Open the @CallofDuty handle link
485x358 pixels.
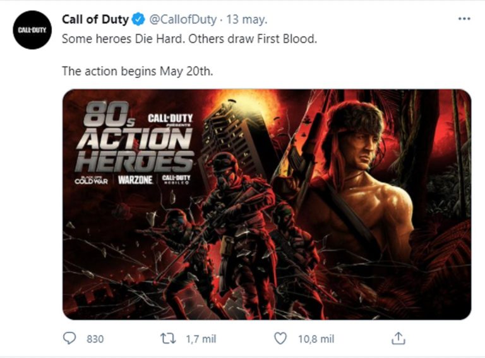(x=184, y=20)
